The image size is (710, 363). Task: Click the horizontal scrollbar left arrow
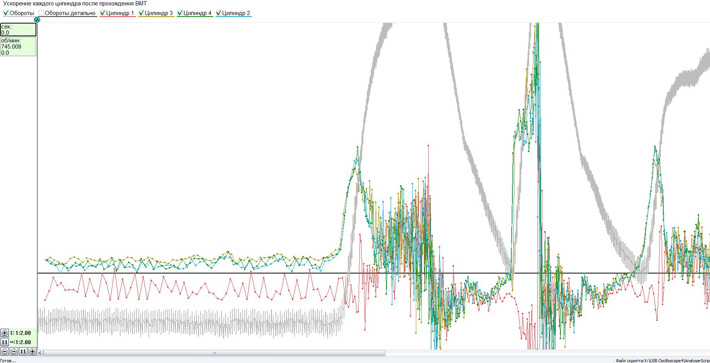pyautogui.click(x=41, y=353)
